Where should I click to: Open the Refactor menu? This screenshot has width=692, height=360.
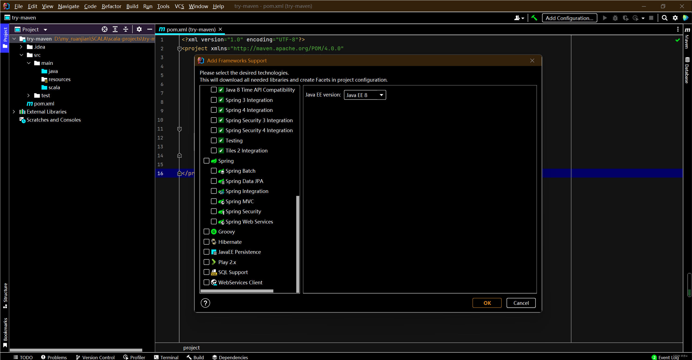pos(111,6)
